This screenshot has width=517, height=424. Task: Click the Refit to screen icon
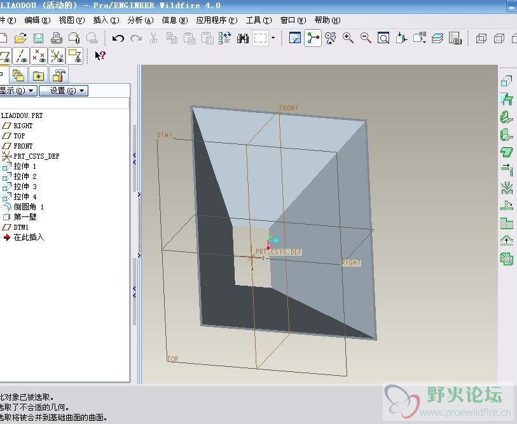point(383,38)
